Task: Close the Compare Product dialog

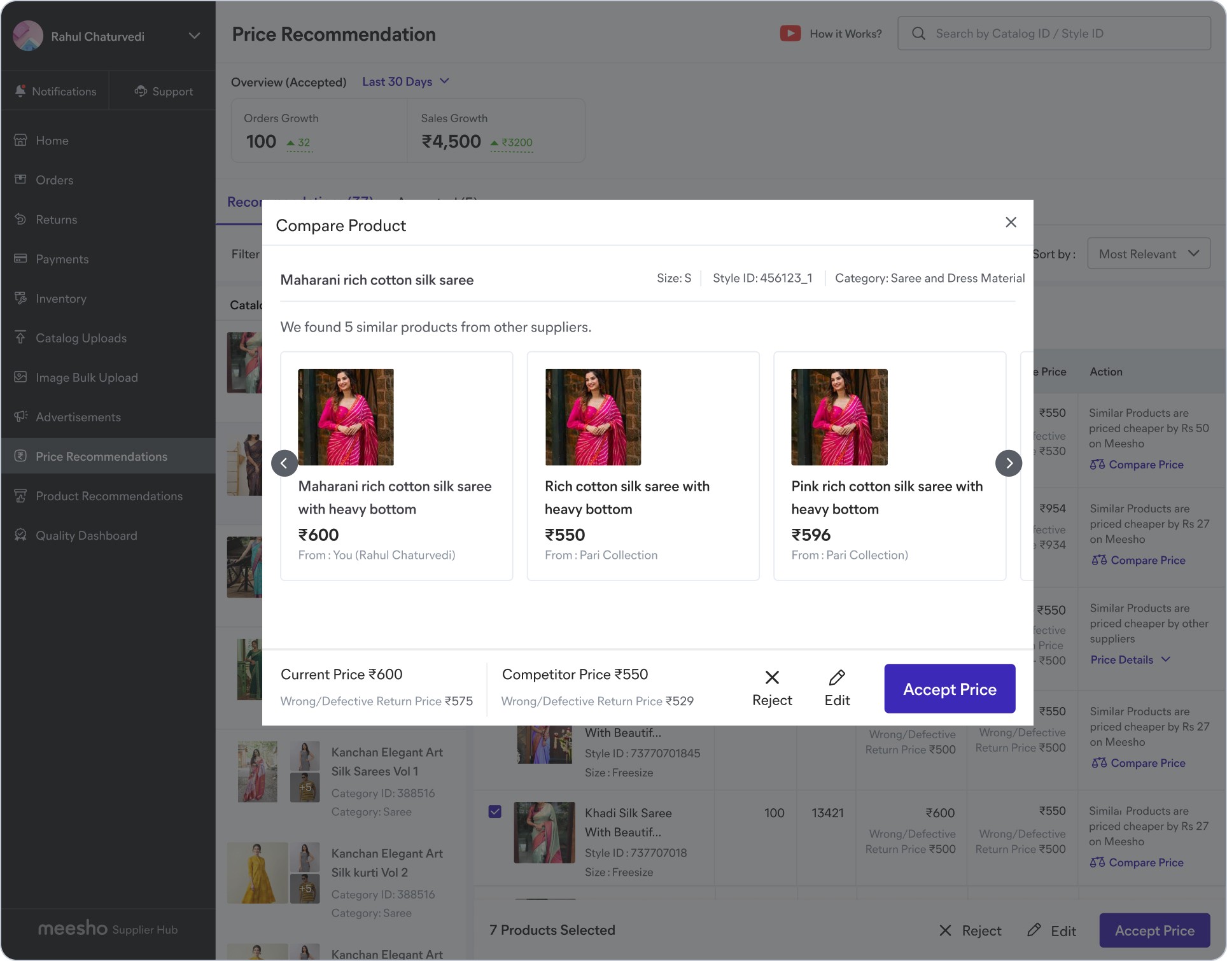Action: (1011, 222)
